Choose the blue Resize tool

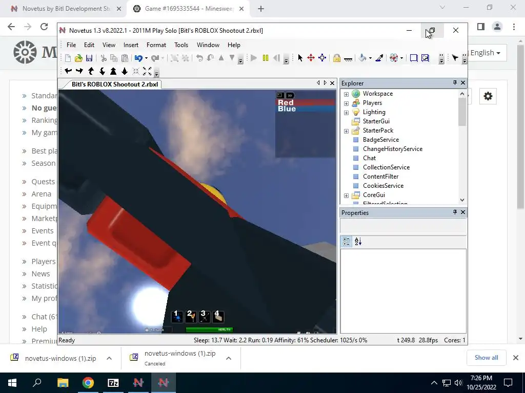point(322,58)
